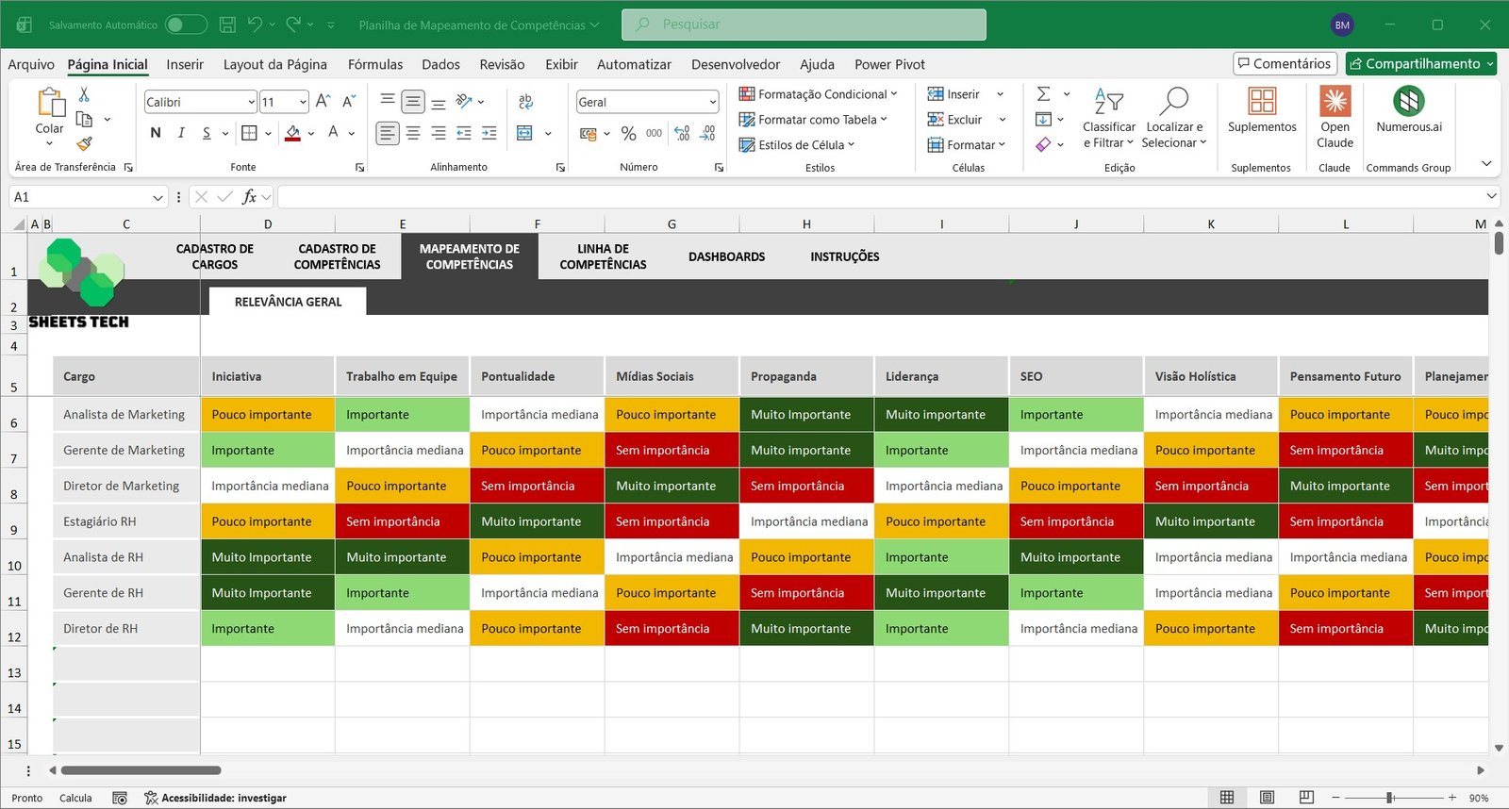Open the Inserir ribbon tab
This screenshot has height=809, width=1509.
[x=185, y=64]
